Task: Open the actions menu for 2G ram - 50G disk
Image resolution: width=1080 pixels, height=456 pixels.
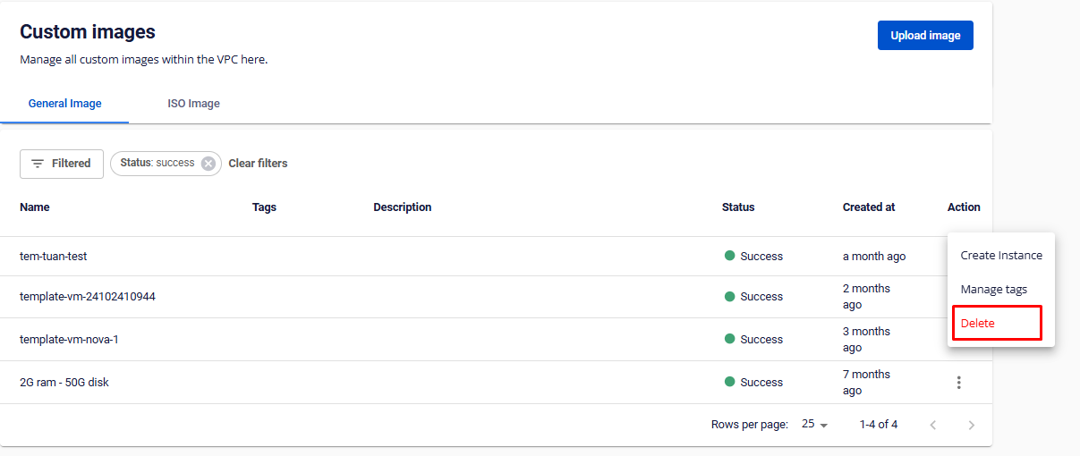Action: pos(958,383)
